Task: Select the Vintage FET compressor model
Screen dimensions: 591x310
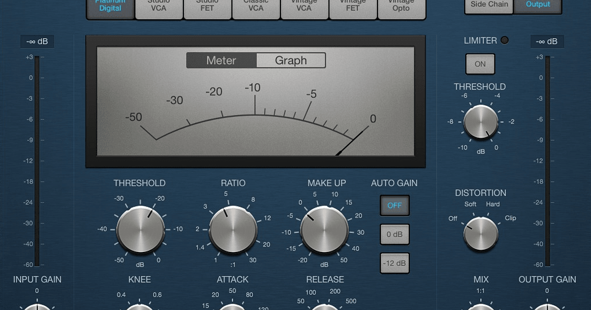Action: tap(353, 6)
